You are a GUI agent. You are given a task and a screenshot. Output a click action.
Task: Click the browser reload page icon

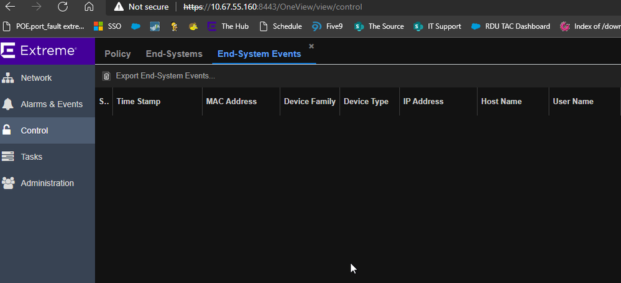coord(63,7)
